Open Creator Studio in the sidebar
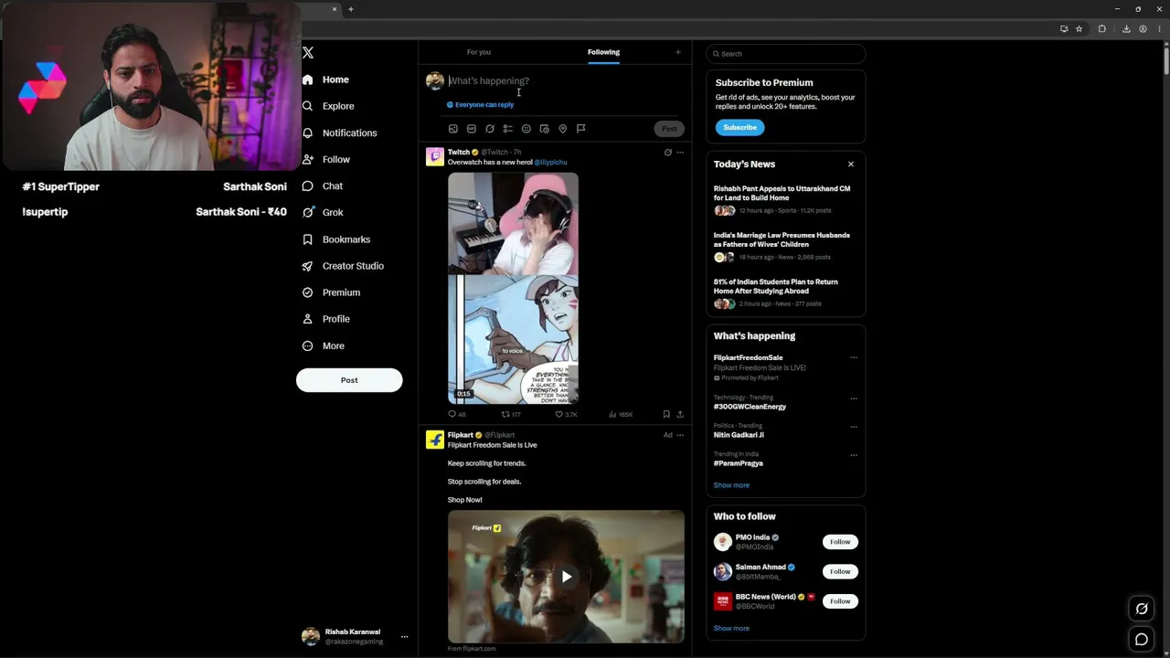The image size is (1170, 658). 343,266
